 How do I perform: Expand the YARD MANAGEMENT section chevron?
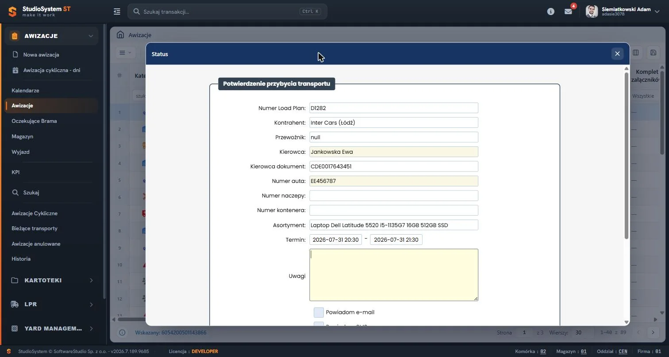(91, 328)
